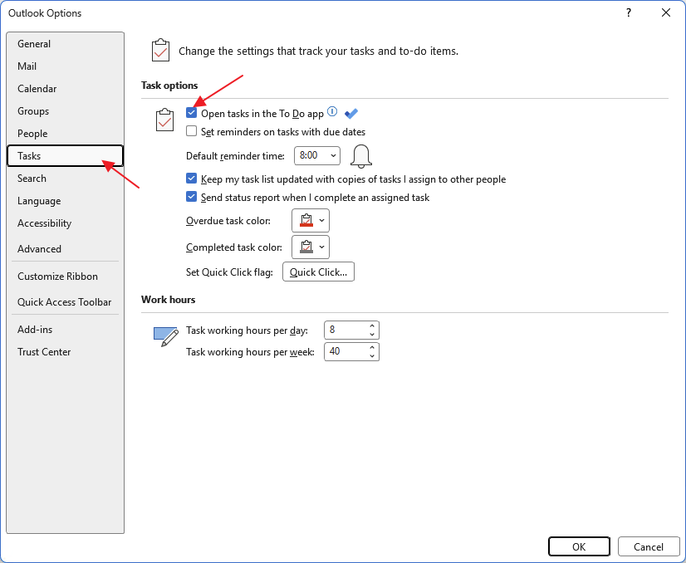Confirm changes with the OK button
Viewport: 686px width, 563px height.
pos(579,546)
